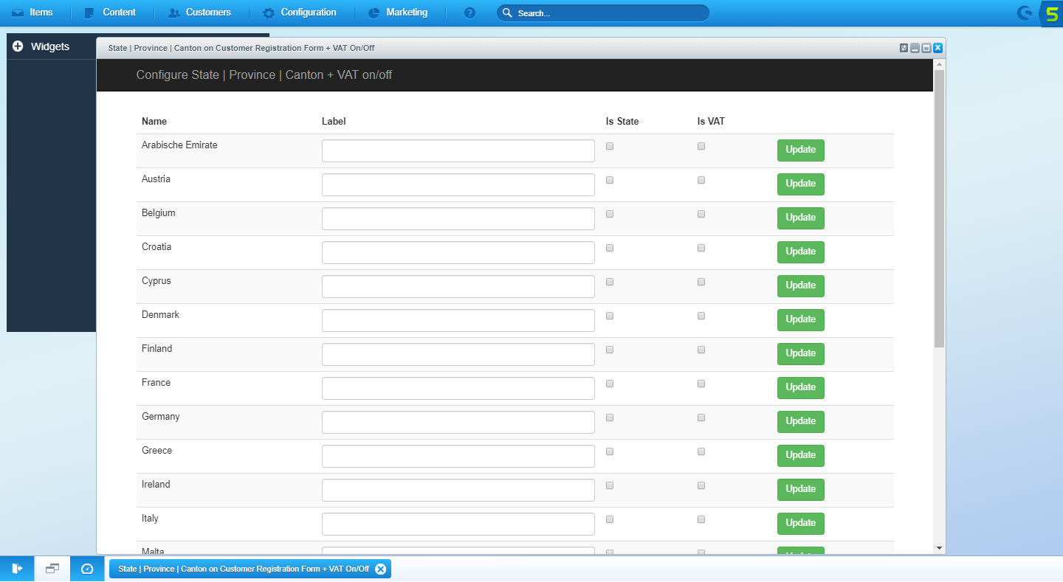
Task: Click Update button for Arabische Emirate
Action: [x=800, y=150]
